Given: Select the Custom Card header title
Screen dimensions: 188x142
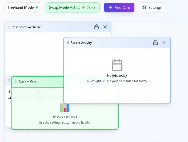Looking at the screenshot, I should 27,82.
